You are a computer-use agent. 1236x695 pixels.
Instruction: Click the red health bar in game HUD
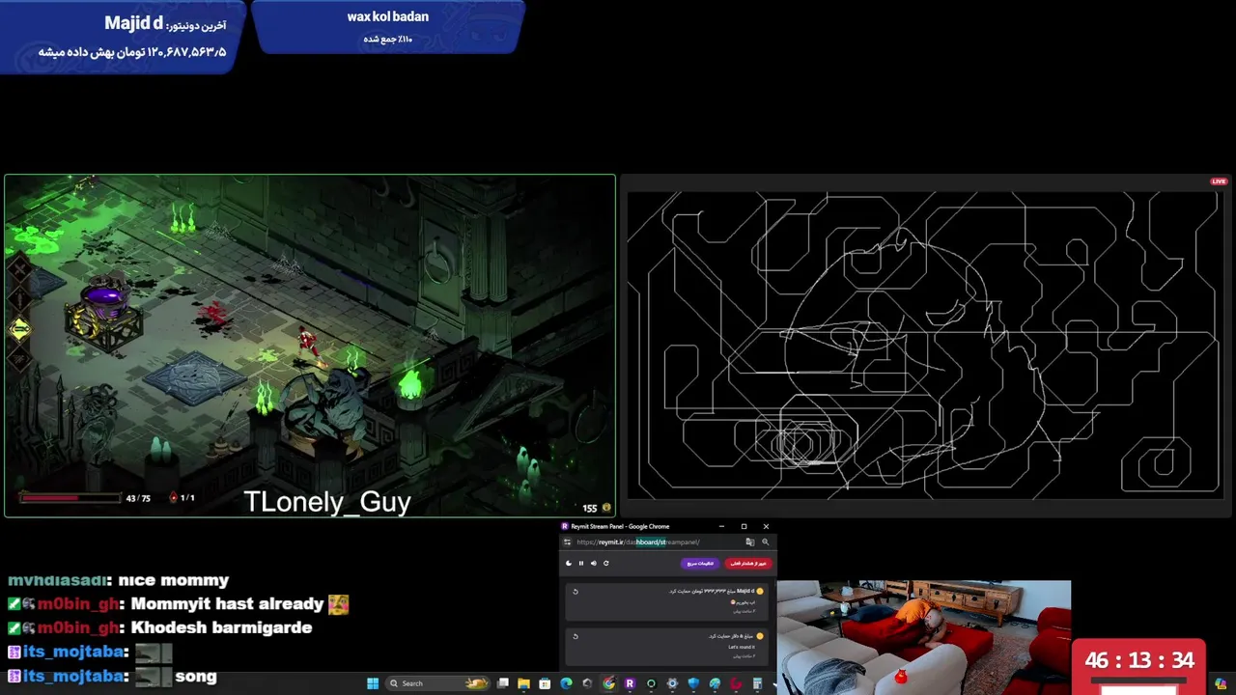click(x=70, y=498)
